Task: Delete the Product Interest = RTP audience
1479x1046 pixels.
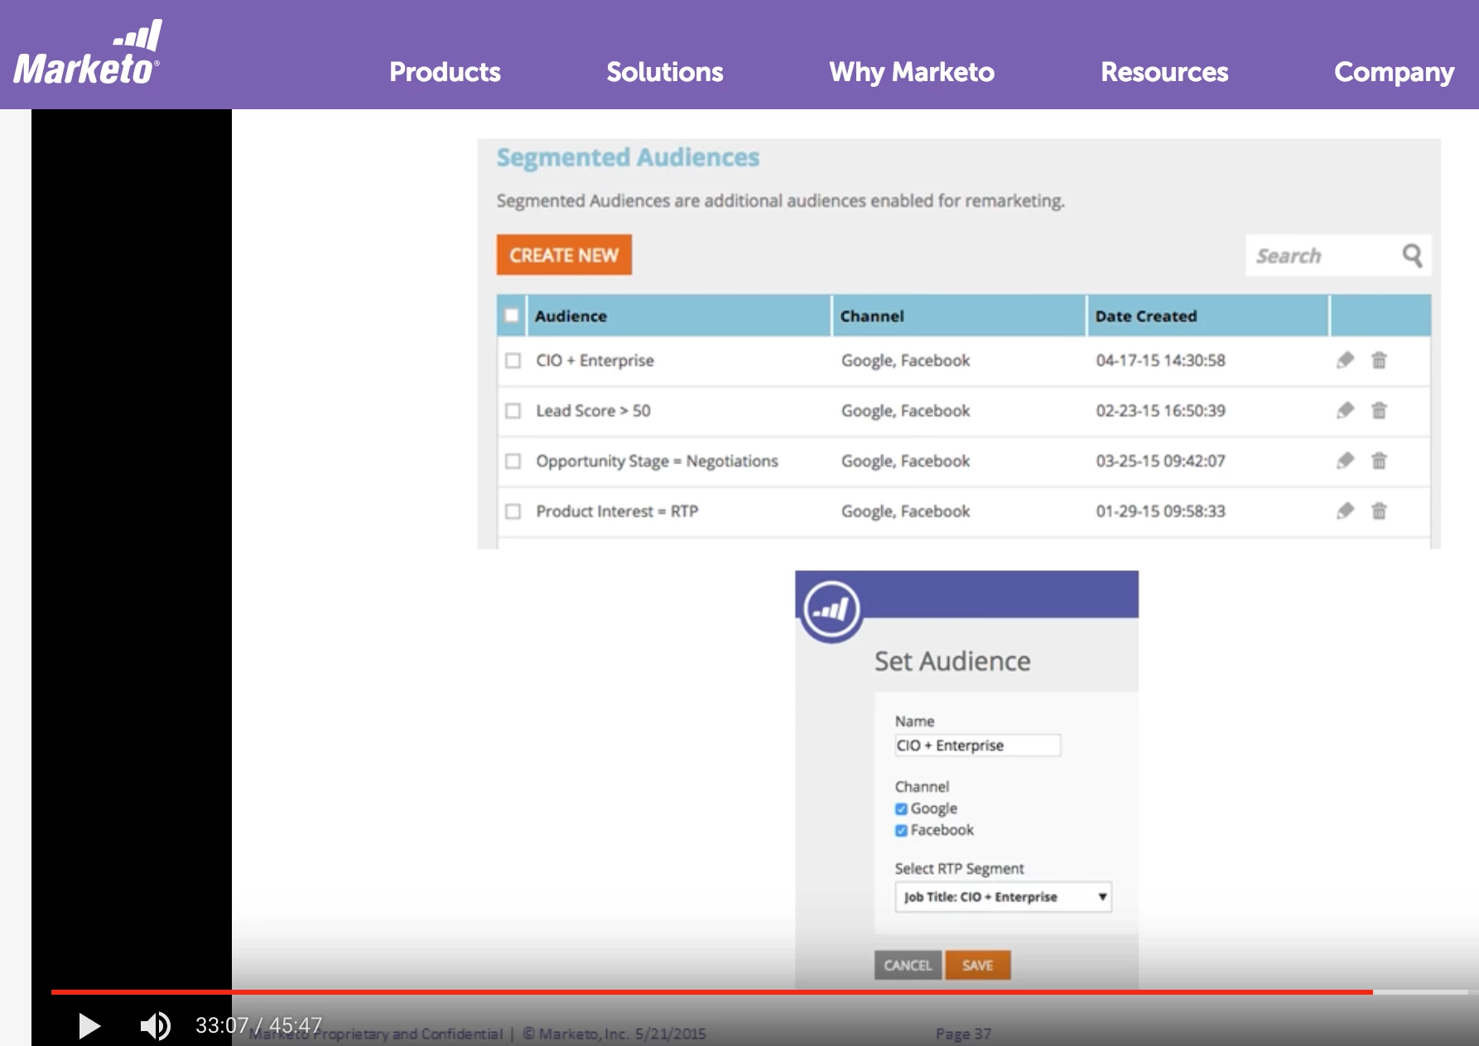Action: (x=1379, y=511)
